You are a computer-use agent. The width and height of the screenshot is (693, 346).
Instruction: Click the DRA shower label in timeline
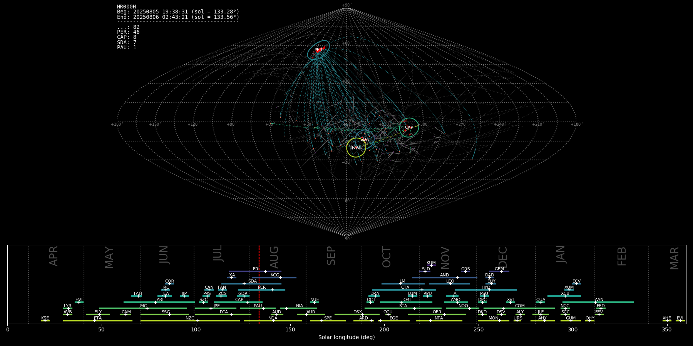pyautogui.click(x=375, y=294)
